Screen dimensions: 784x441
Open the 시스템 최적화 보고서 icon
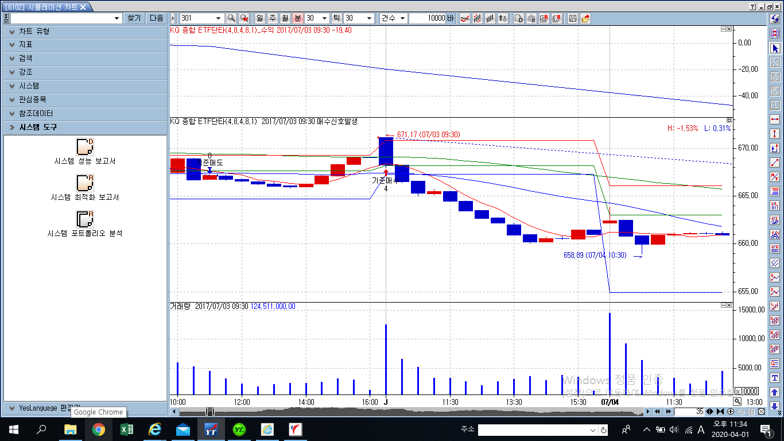84,183
